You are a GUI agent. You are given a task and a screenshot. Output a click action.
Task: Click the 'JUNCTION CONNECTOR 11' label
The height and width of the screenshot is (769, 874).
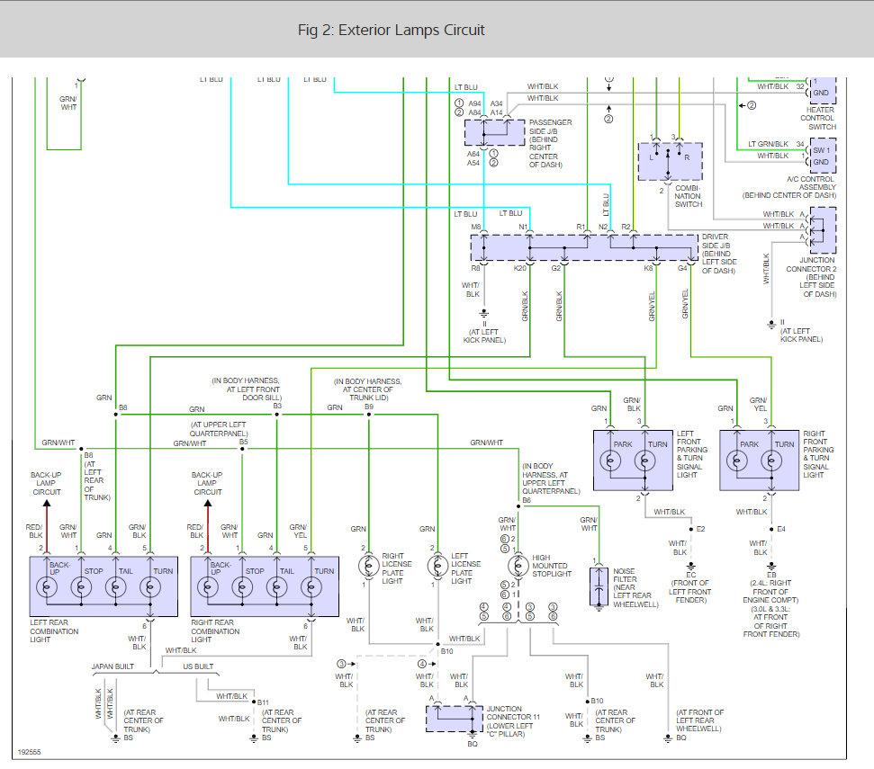pyautogui.click(x=513, y=712)
